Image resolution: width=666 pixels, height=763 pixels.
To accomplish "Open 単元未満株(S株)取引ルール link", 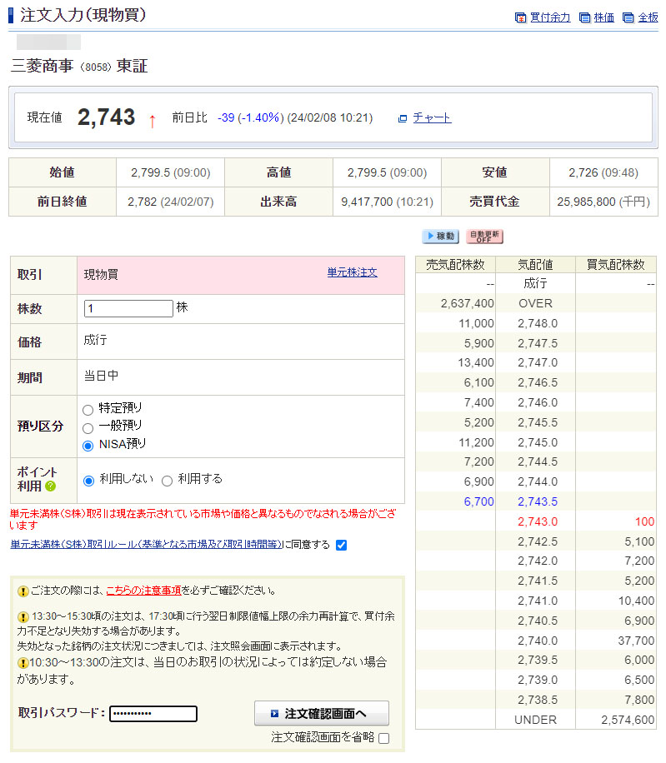I will point(146,545).
